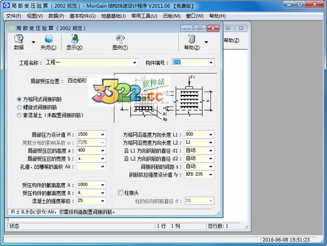Viewport: 327px width, 246px height.
Task: Click the background window close button
Action: tap(241, 28)
